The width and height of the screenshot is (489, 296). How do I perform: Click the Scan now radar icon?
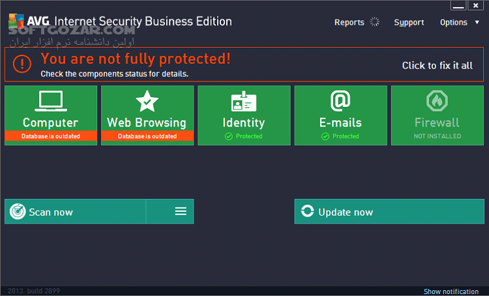pos(18,211)
